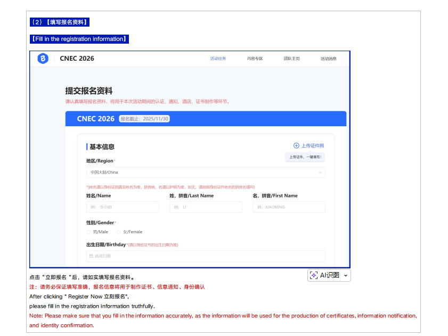Select the 女/Female gender radio button

(x=118, y=232)
